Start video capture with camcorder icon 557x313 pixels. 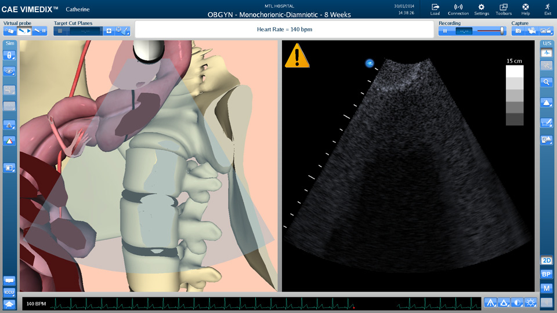pyautogui.click(x=532, y=31)
